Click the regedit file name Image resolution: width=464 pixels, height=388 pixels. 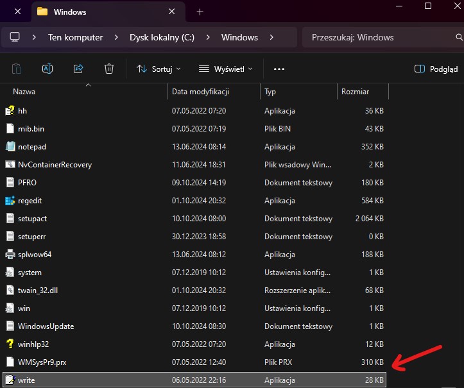pos(30,201)
